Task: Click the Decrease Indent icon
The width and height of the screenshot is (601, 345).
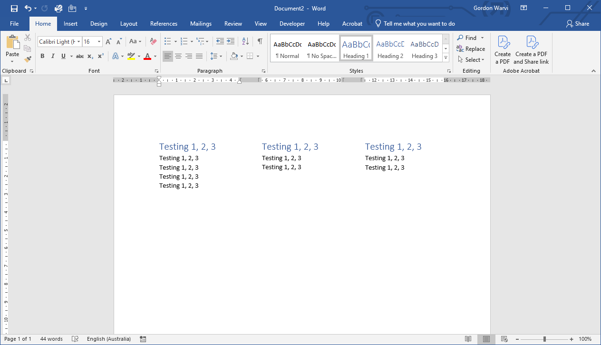Action: [x=220, y=41]
